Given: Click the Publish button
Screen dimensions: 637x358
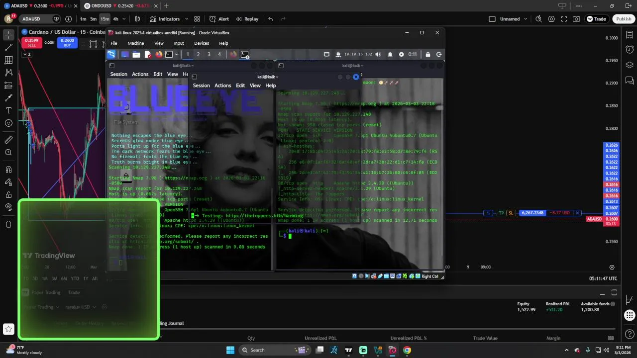Looking at the screenshot, I should click(624, 19).
